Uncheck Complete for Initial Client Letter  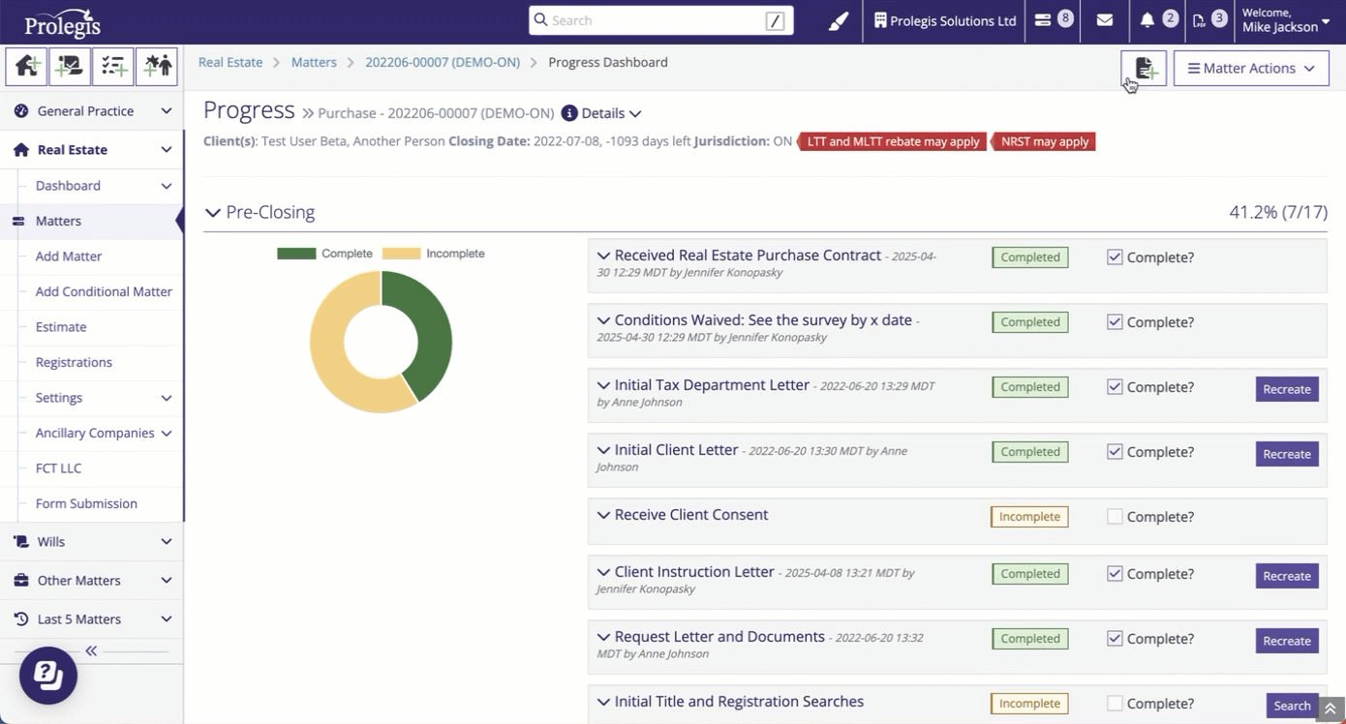click(1115, 452)
